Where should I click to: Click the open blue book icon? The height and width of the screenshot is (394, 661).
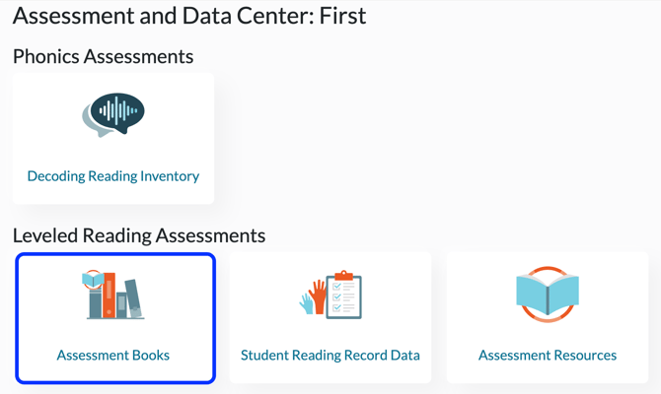[548, 294]
